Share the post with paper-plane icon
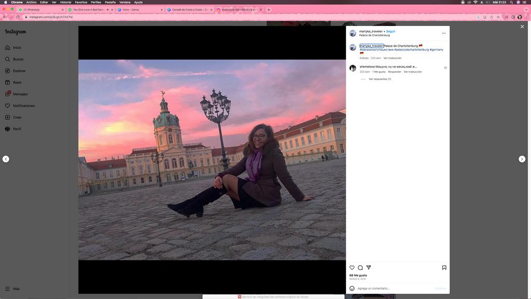The width and height of the screenshot is (531, 299). (369, 267)
